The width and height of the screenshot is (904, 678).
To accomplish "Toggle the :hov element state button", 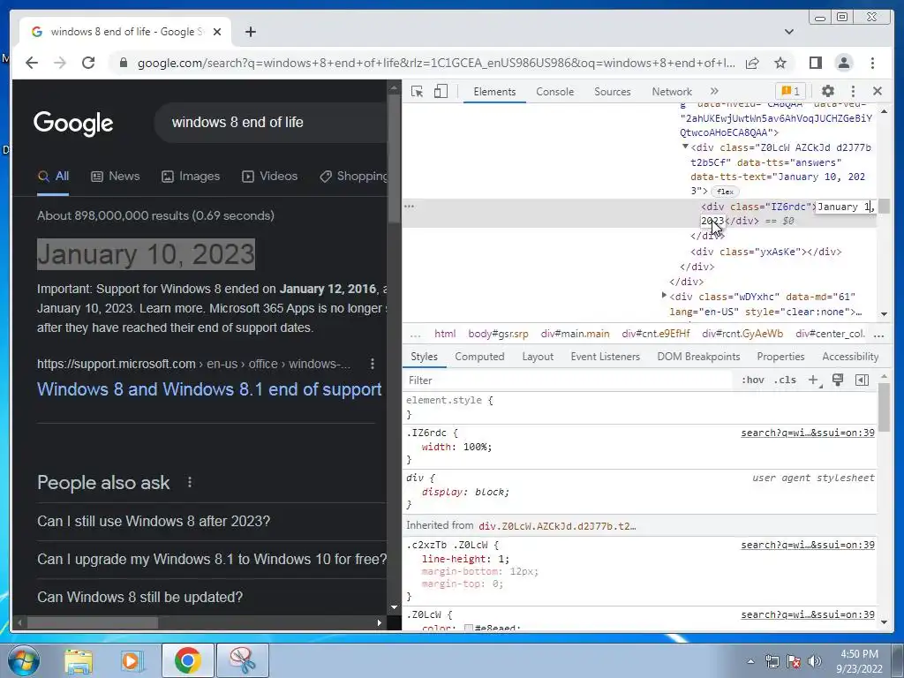I will 752,380.
